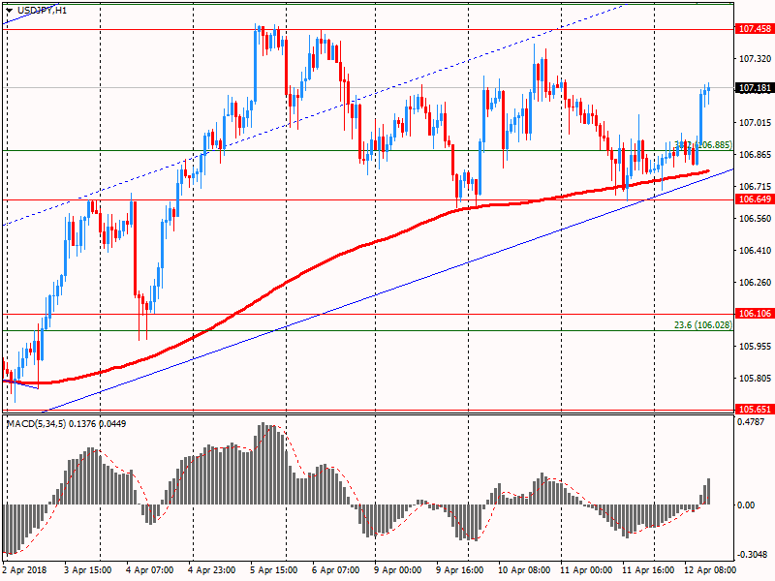Select the 5 Apr 15:00 time label
This screenshot has height=581, width=775.
[x=274, y=570]
